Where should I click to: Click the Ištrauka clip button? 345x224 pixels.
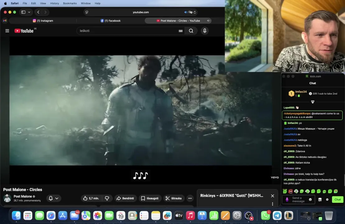(174, 198)
